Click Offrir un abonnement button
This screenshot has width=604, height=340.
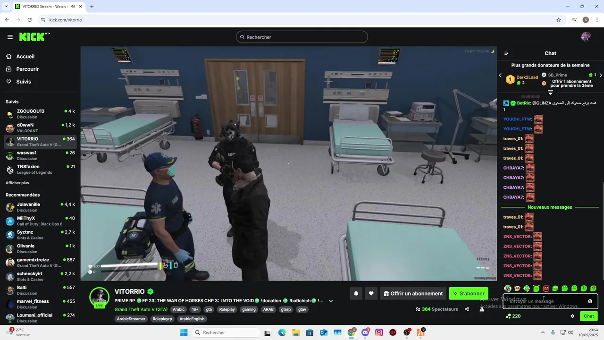[x=413, y=294]
